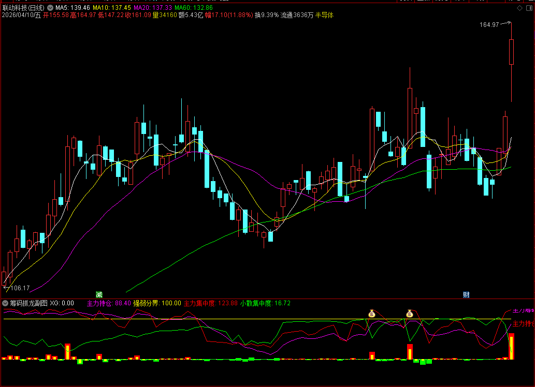Click the high price 高164.97 in header
Image resolution: width=535 pixels, height=387 pixels.
83,15
